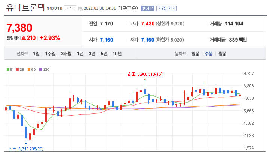267x152 pixels.
Task: Click the 실시간 real-time button
Action: tap(147, 8)
